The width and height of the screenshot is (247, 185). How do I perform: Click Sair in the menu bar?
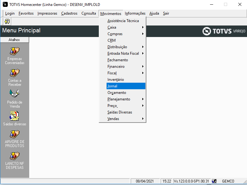point(166,13)
